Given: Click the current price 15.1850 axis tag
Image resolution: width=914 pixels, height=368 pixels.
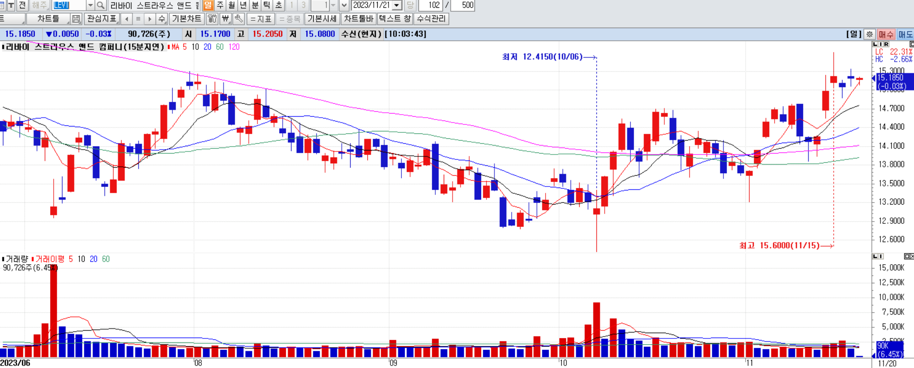Looking at the screenshot, I should coord(894,82).
